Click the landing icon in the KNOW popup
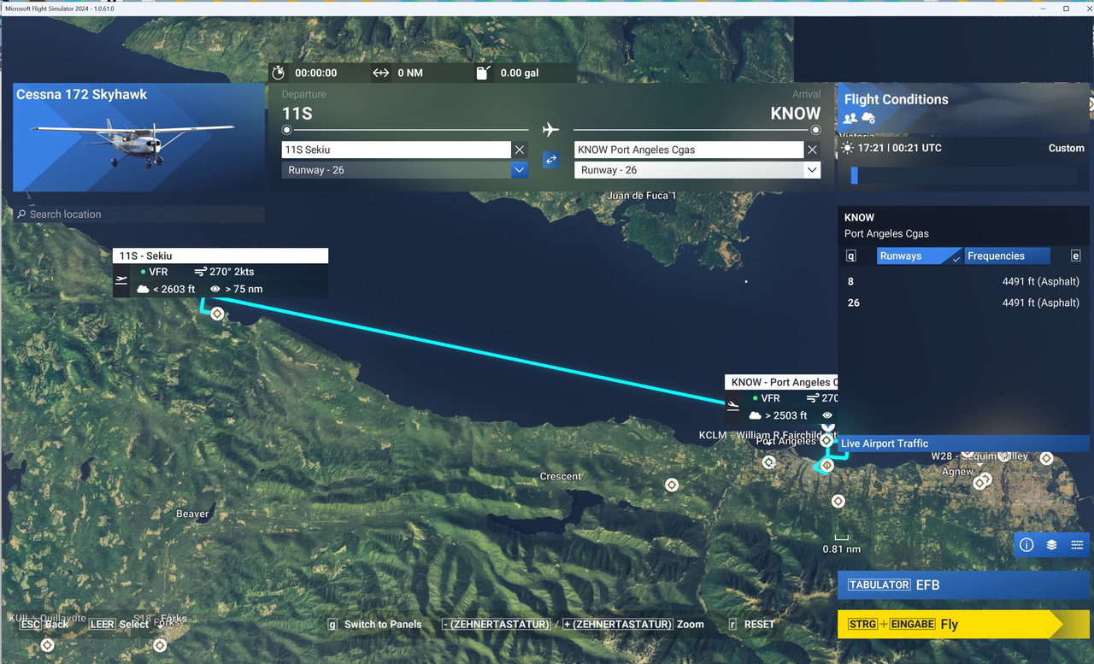1094x664 pixels. click(x=733, y=407)
